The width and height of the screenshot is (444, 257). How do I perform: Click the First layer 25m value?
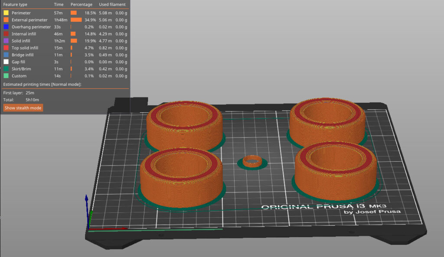(30, 93)
